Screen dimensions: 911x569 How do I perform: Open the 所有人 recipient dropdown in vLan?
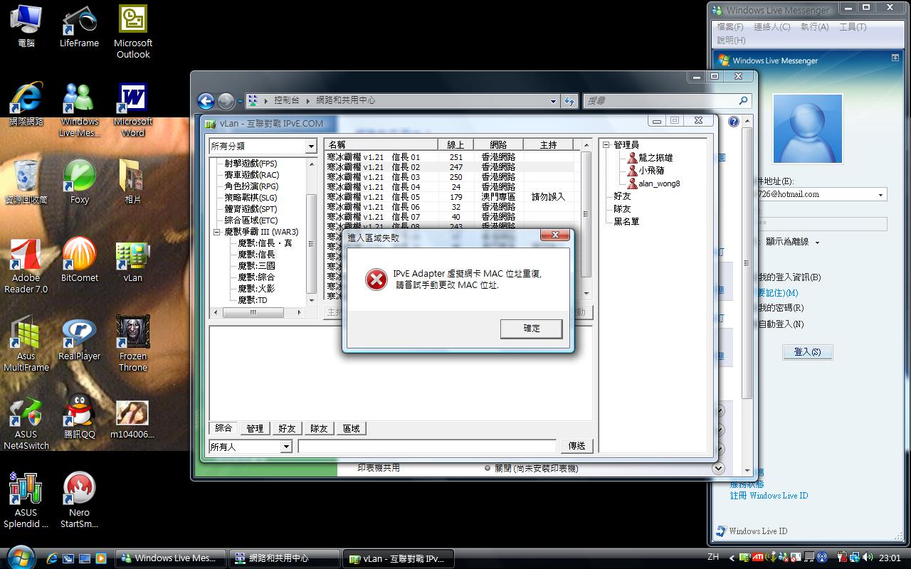(285, 447)
